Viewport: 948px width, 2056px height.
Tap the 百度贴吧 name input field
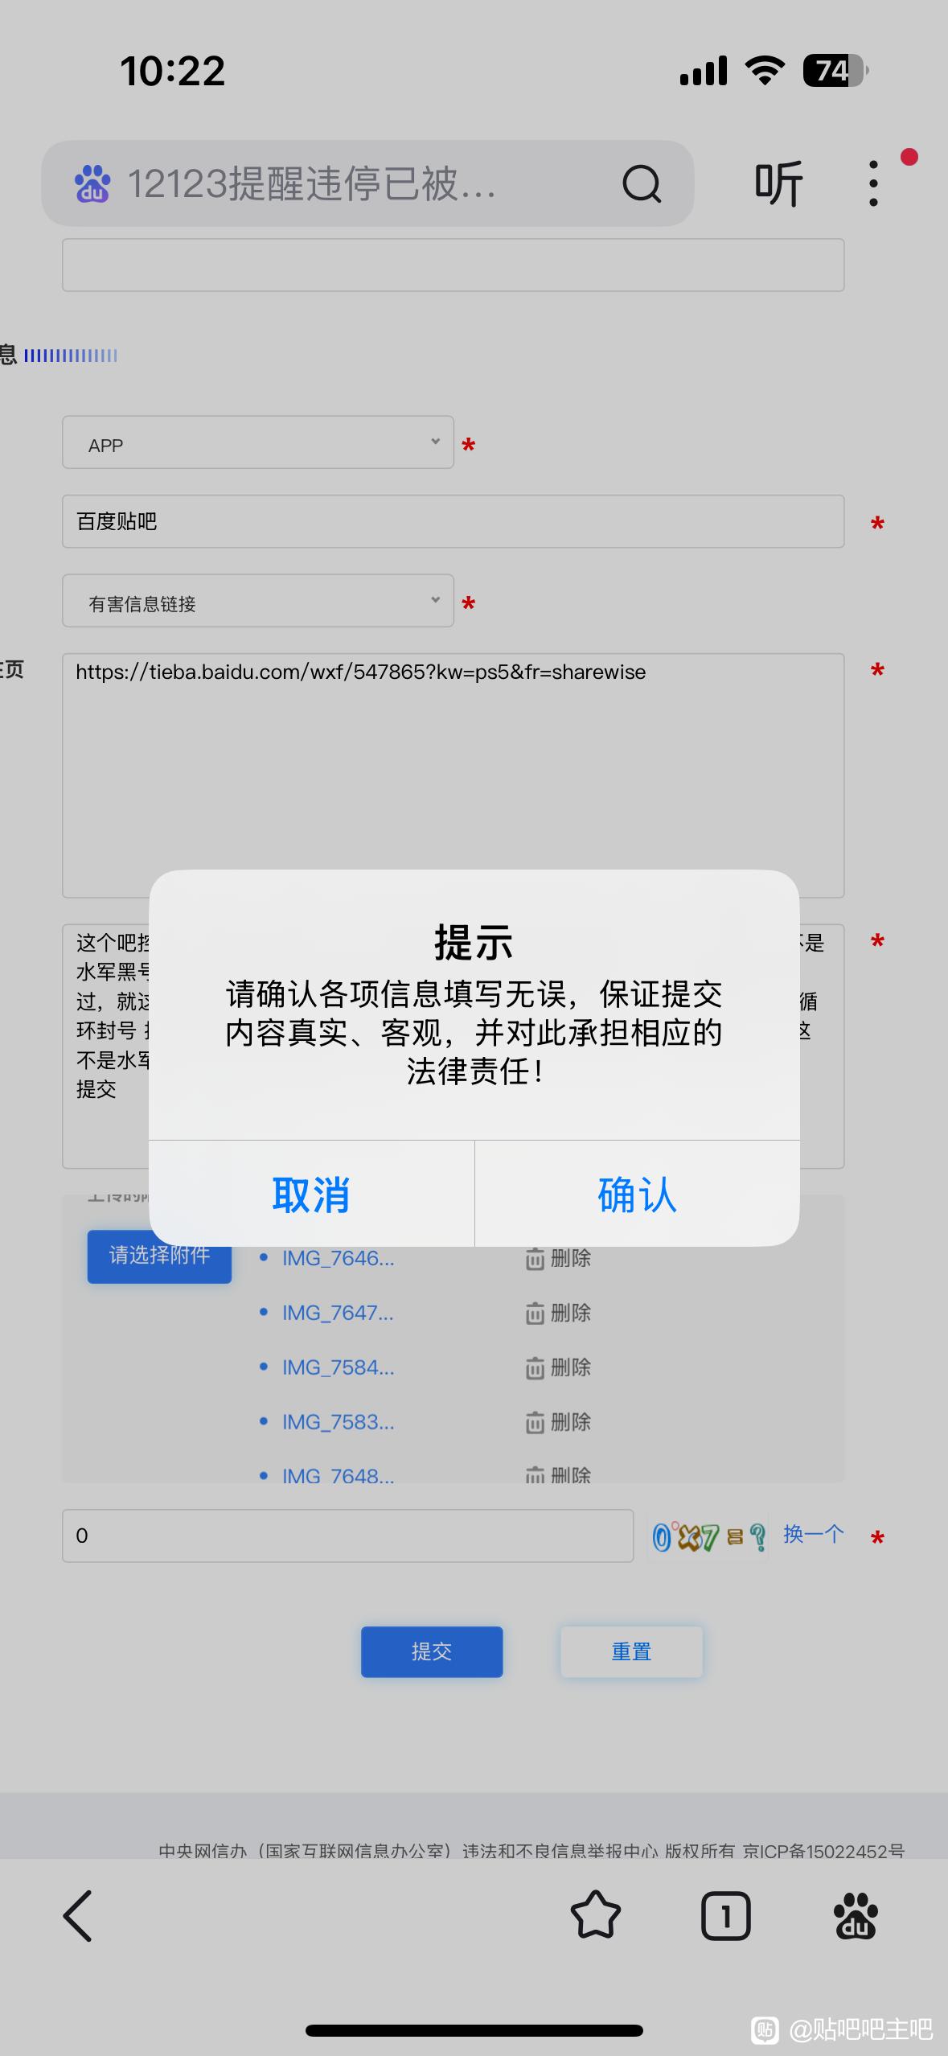(x=453, y=521)
